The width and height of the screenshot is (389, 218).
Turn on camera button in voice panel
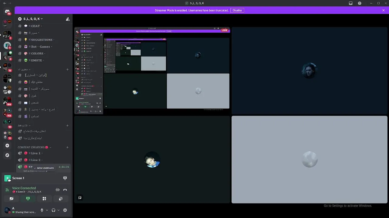coord(12,199)
